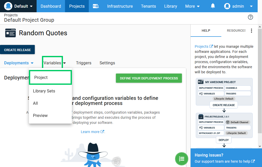Viewport: 262px width, 167px height.
Task: Go to the Dashboard tab
Action: tap(51, 6)
